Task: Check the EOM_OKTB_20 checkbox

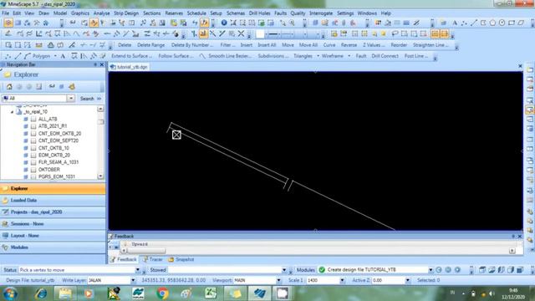Action: [x=33, y=155]
